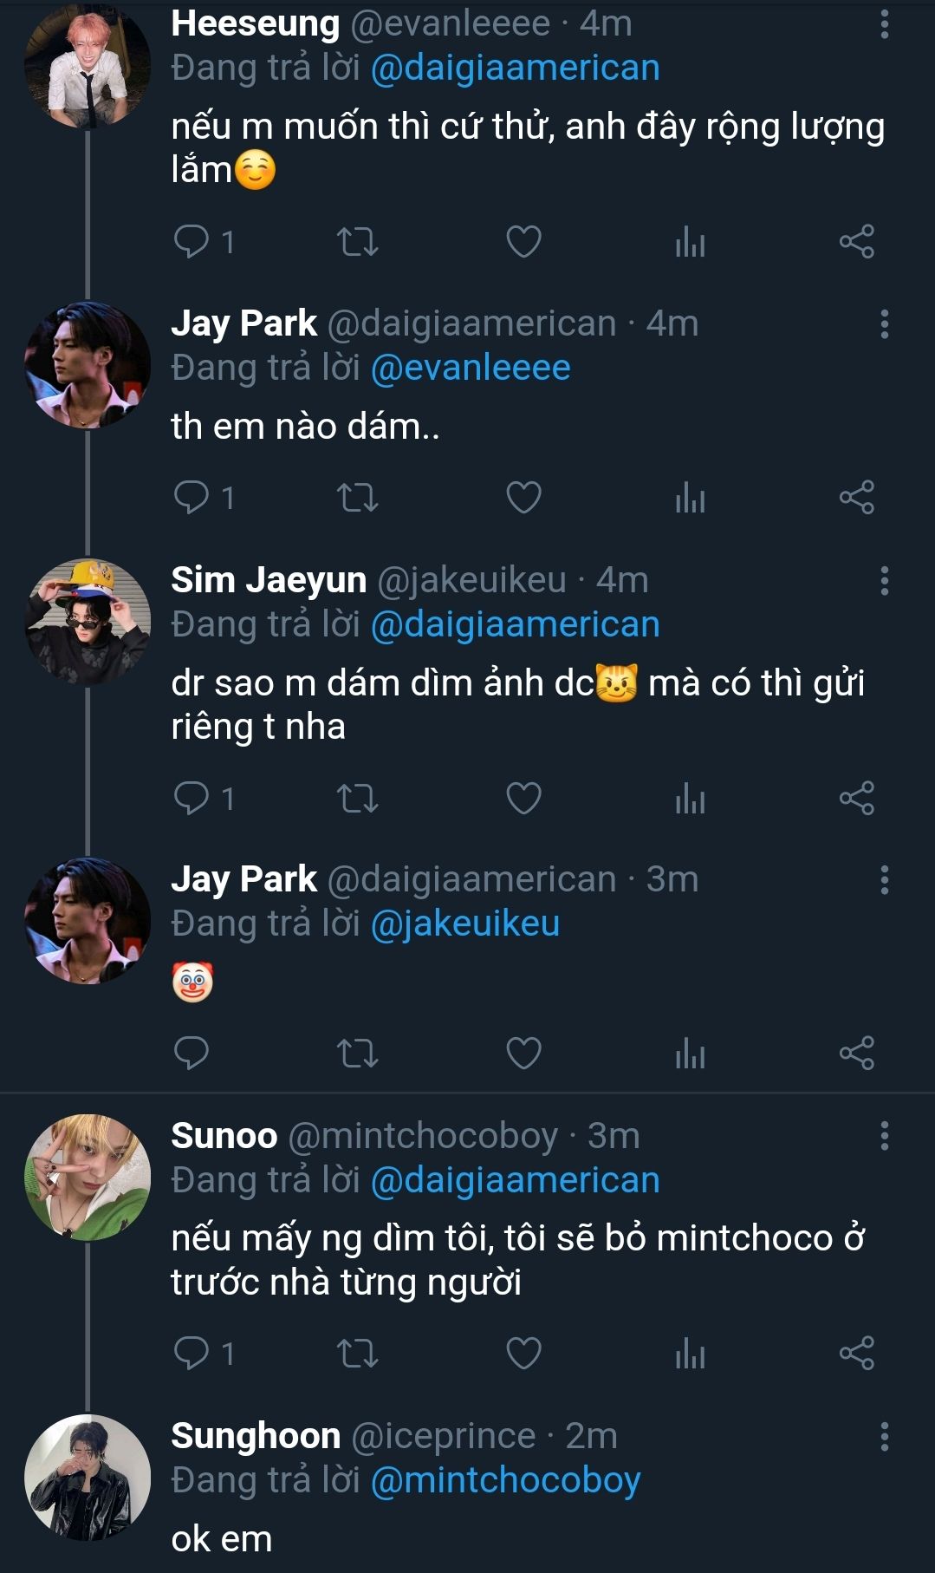
Task: View analytics on Jay Park's "th em nào dám.." tweet
Action: 690,499
